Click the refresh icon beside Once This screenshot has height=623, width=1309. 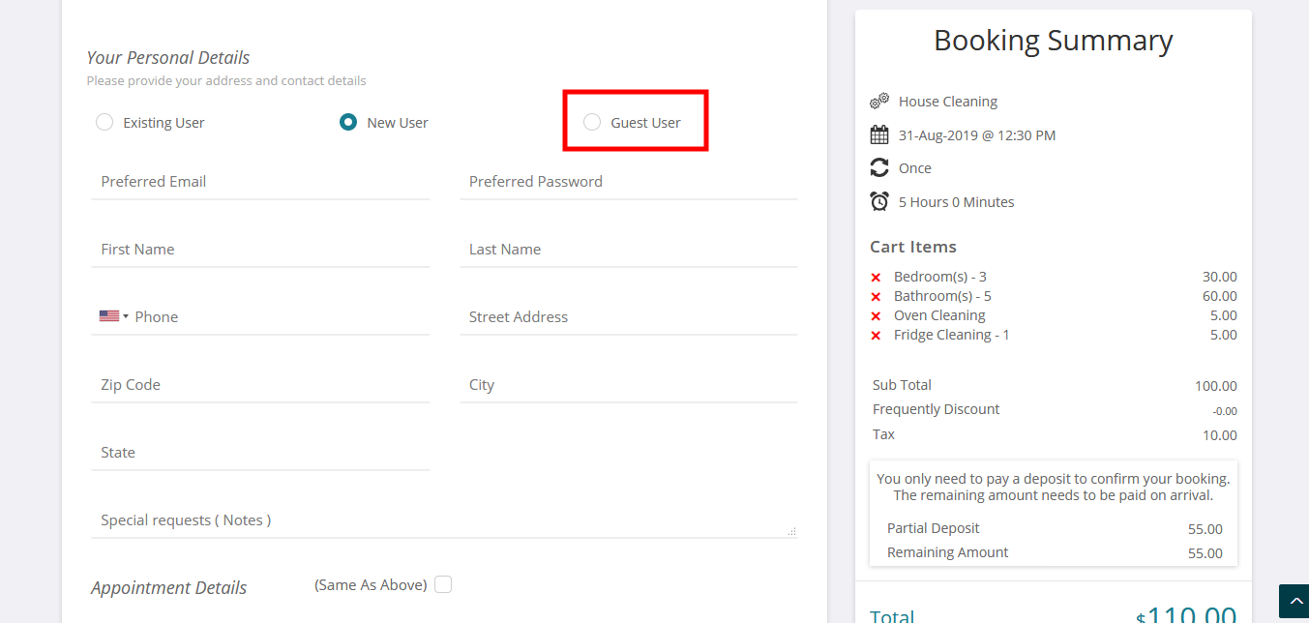879,167
